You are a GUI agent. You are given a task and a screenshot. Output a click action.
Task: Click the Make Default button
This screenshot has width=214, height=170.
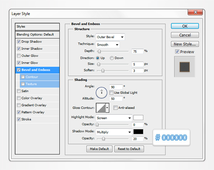tap(100, 149)
